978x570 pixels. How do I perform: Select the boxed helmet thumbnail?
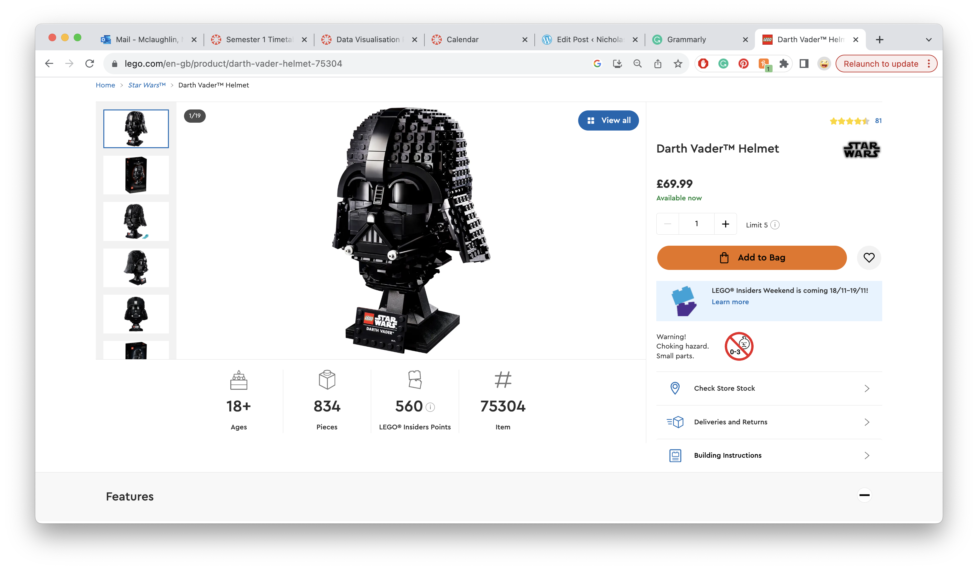click(136, 175)
